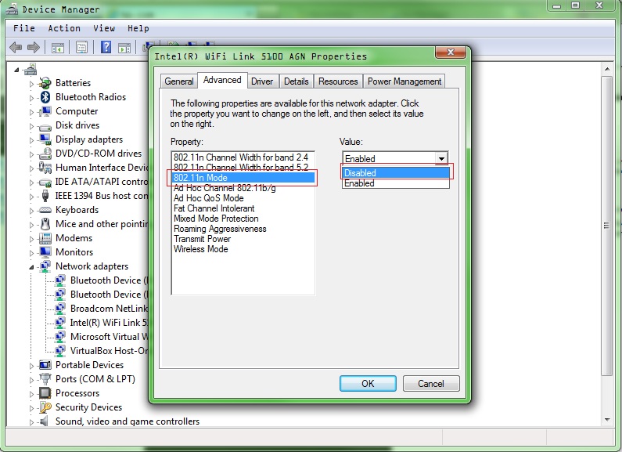Collapse the Network adapters tree node

click(x=31, y=267)
